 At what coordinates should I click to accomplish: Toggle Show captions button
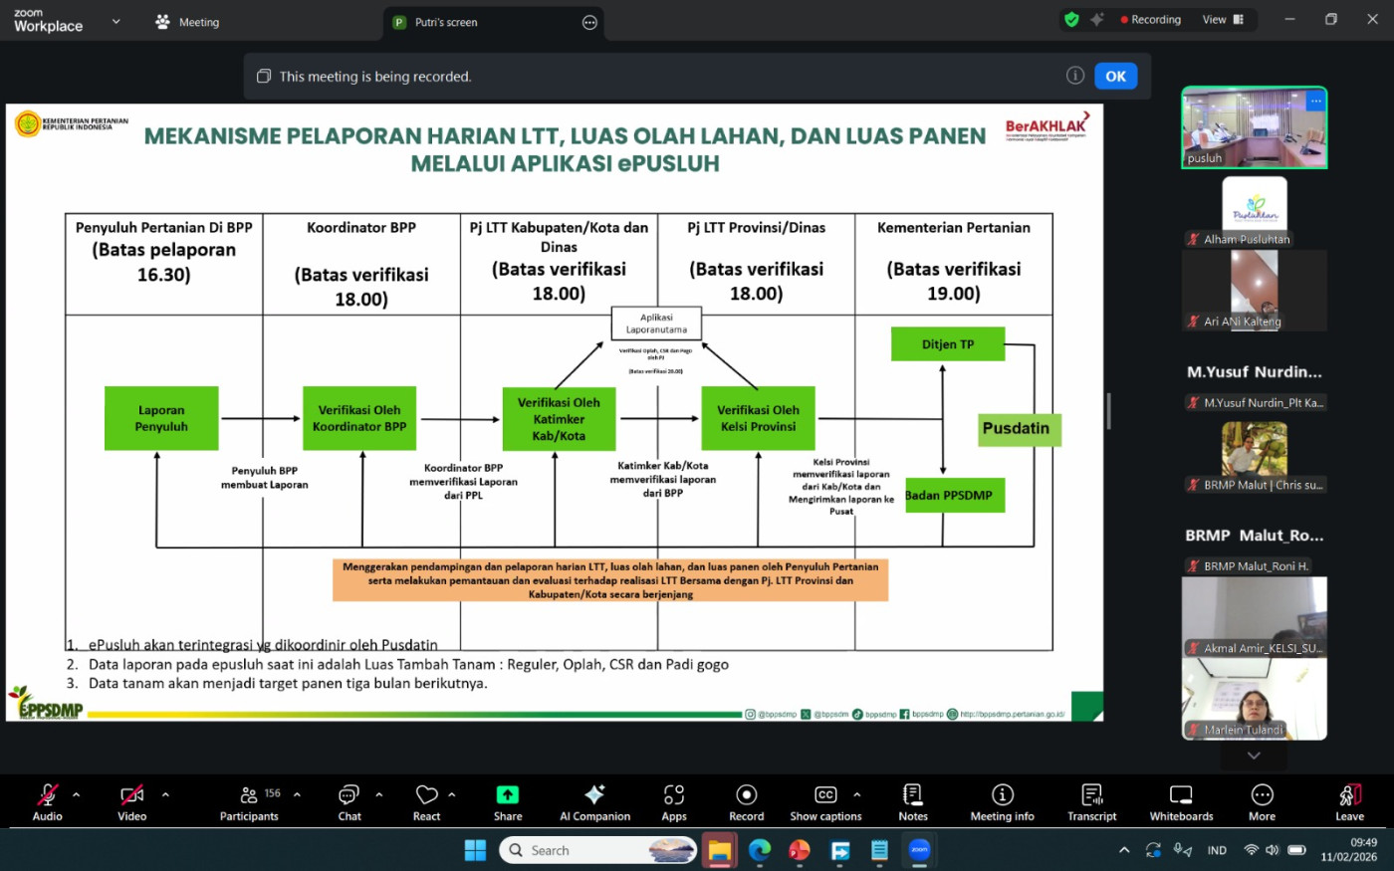point(825,801)
